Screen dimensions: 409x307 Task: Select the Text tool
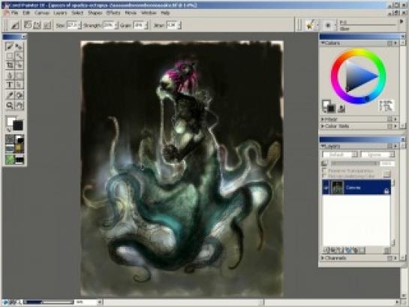point(10,85)
